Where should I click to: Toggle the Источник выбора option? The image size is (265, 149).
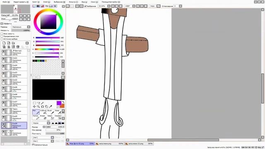[2, 39]
